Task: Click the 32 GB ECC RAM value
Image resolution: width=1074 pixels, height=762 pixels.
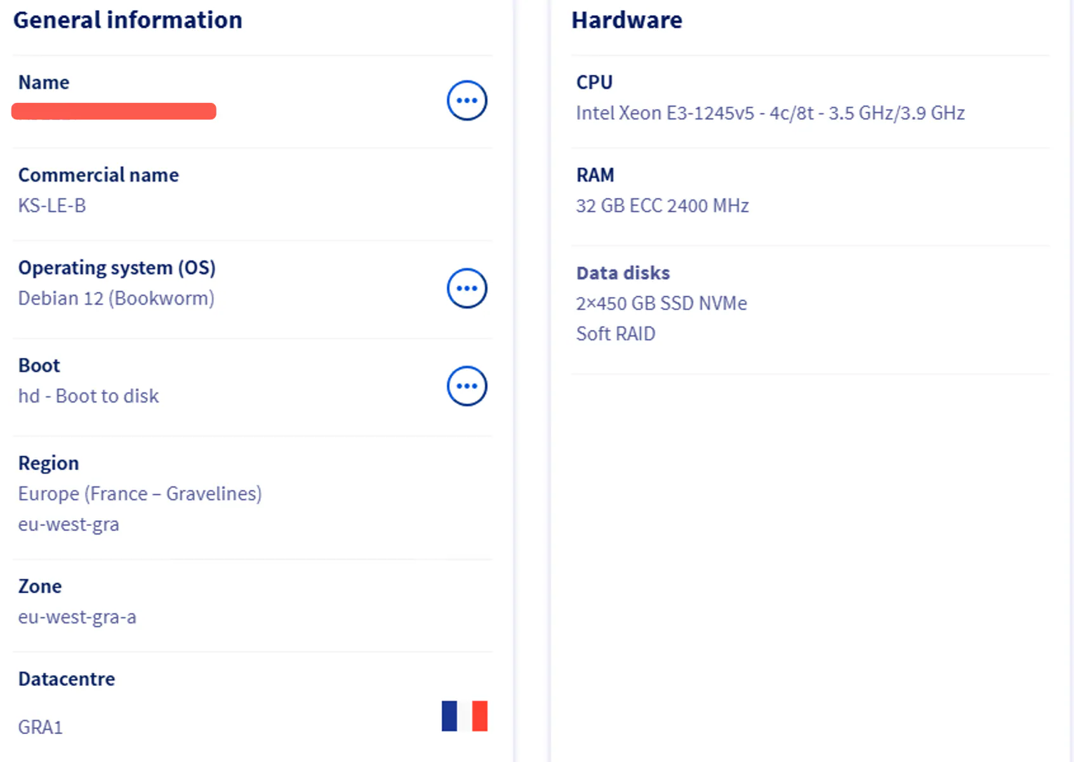Action: (x=662, y=206)
